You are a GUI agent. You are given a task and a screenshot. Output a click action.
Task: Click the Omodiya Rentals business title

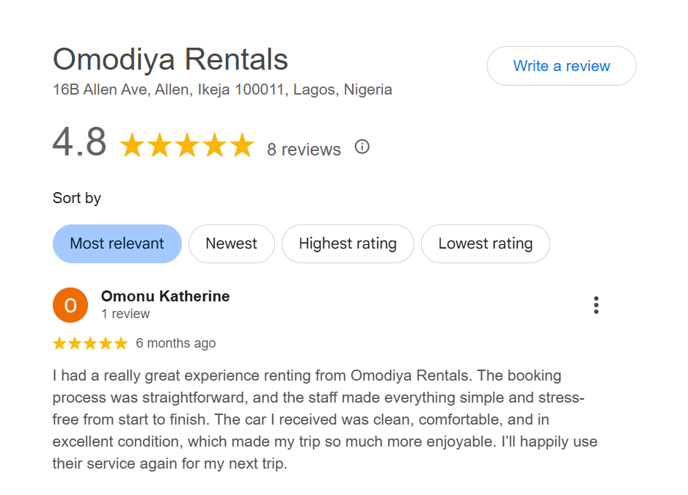point(170,59)
